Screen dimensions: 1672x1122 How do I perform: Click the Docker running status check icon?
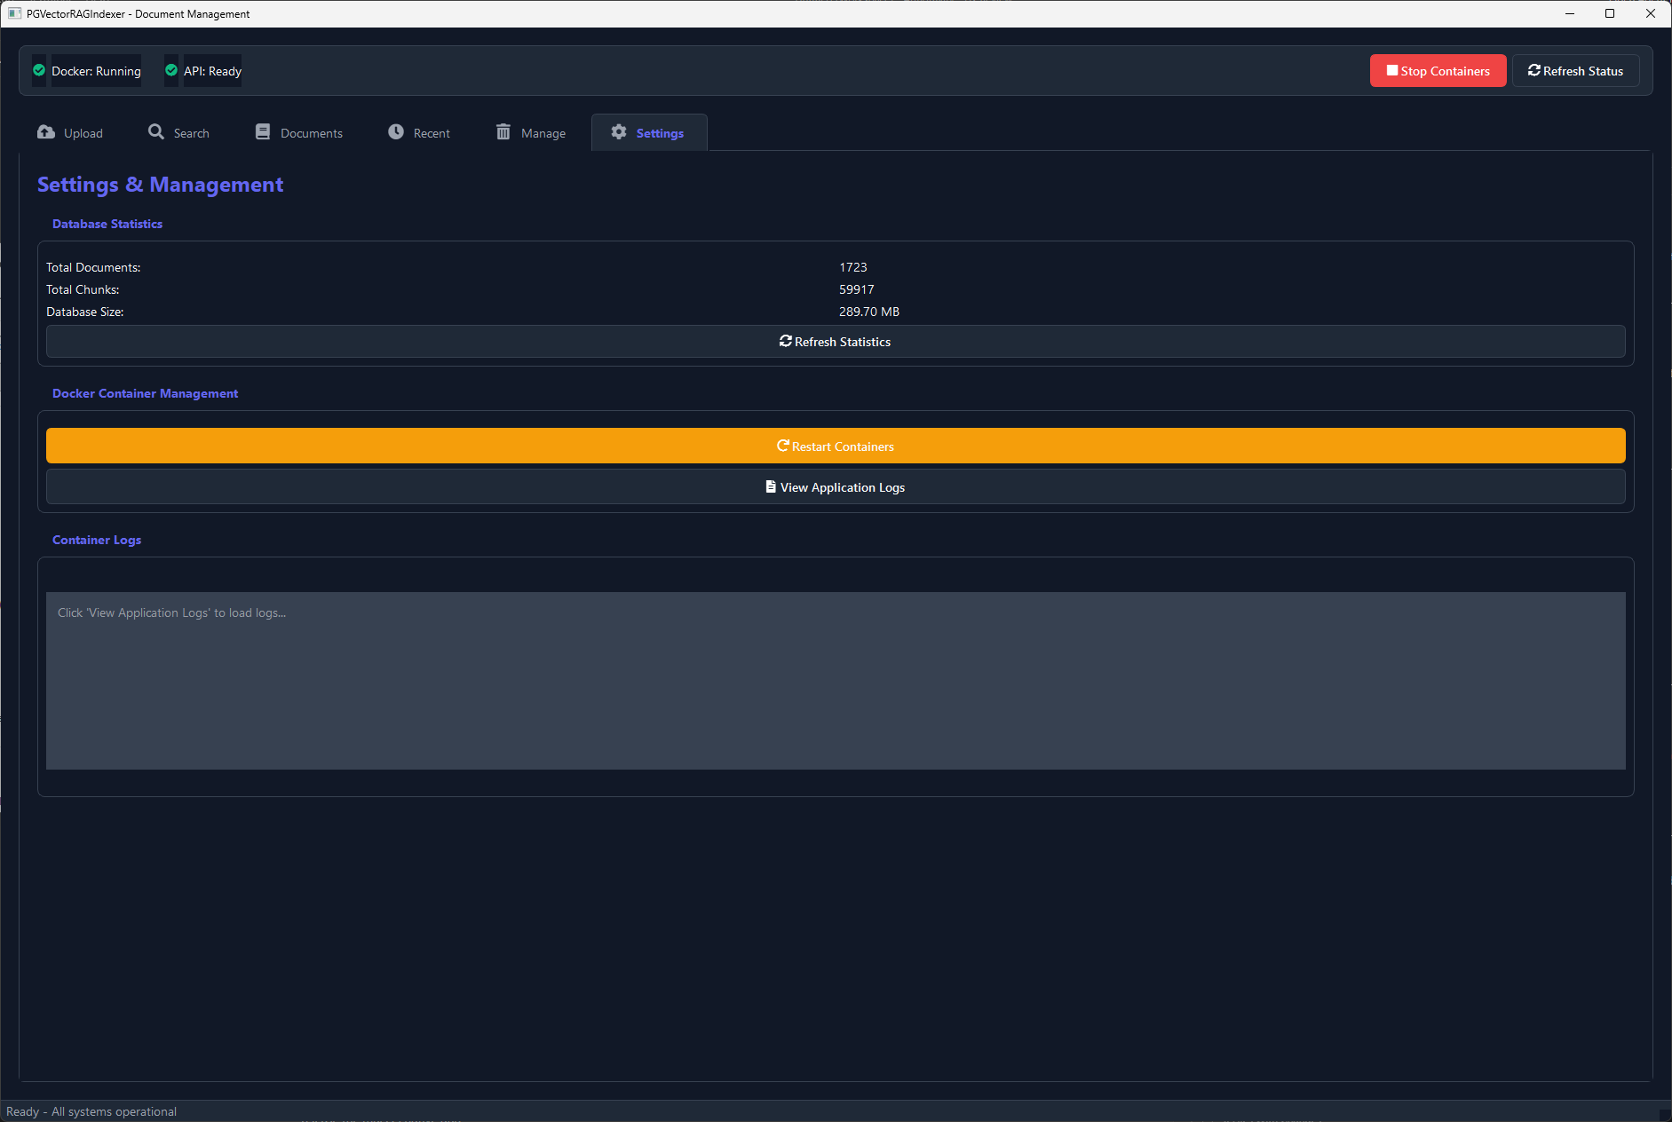(x=38, y=70)
